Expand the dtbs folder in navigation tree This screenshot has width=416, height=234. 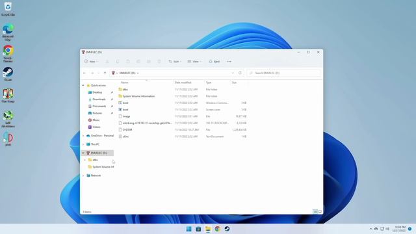85,160
